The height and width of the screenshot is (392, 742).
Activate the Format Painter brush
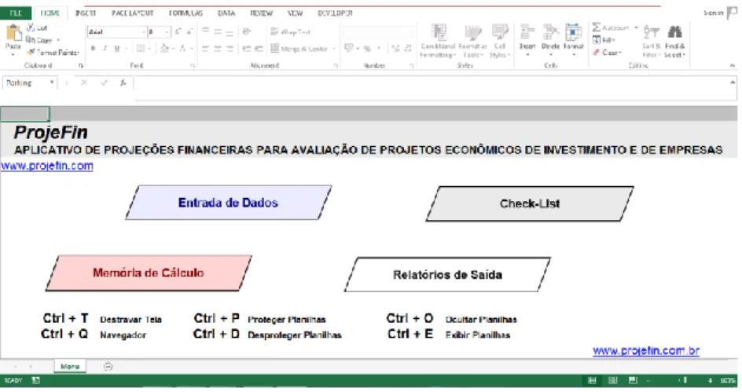(x=31, y=52)
